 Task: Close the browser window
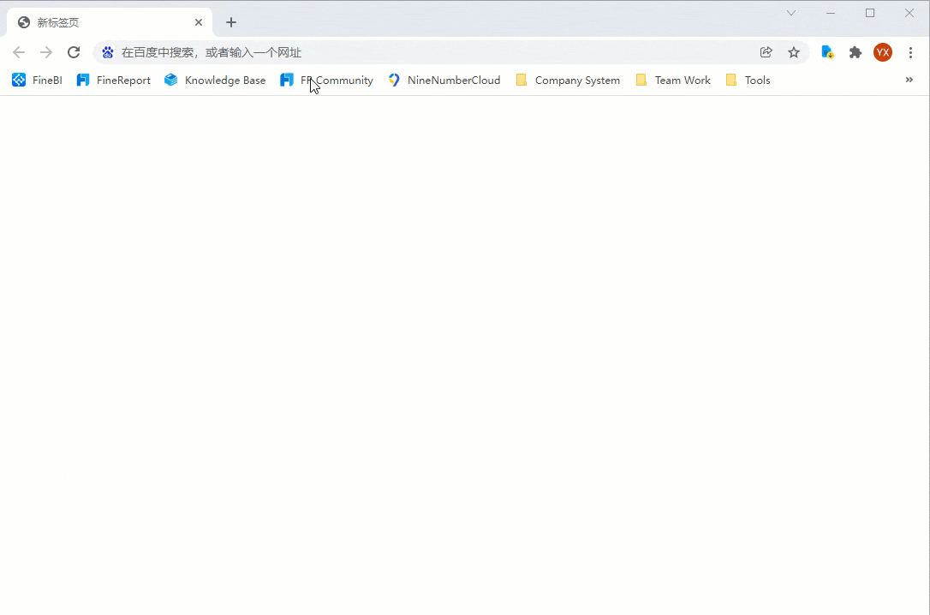pyautogui.click(x=909, y=13)
